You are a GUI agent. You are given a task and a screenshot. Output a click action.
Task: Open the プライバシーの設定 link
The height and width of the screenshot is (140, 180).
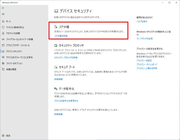144,61
